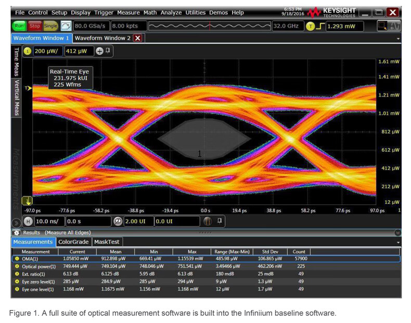Screen dimensions: 411x323
Task: Trigger a Single acquisition
Action: tap(50, 25)
